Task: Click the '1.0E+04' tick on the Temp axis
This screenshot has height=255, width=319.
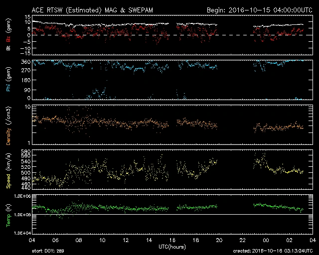Action: point(22,233)
